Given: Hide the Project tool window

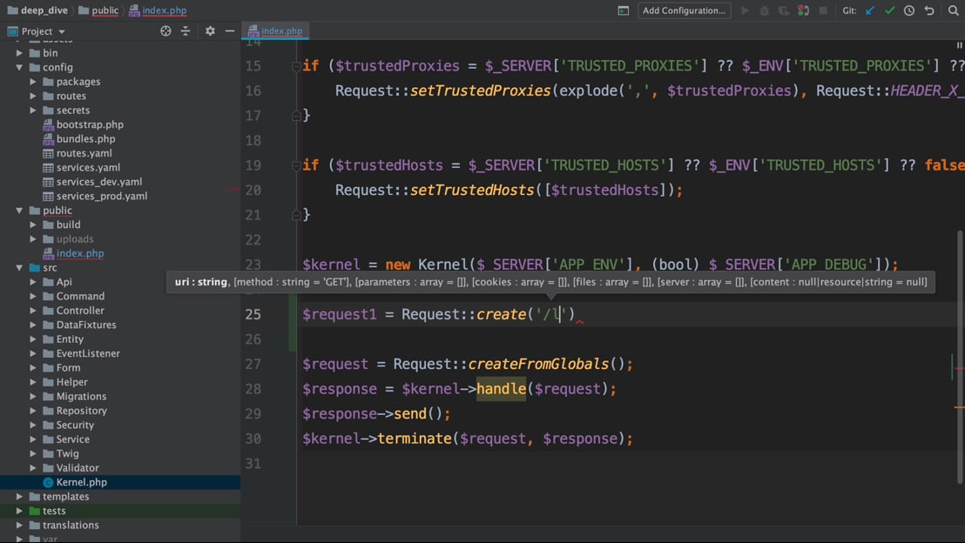Looking at the screenshot, I should 230,30.
